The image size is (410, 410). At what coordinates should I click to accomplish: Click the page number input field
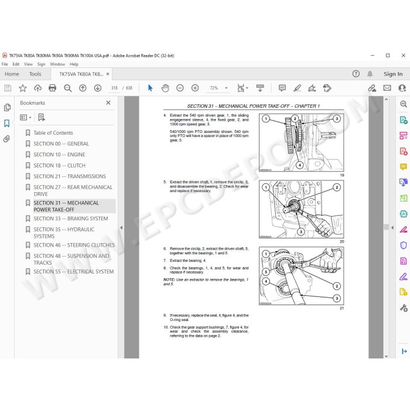pos(114,88)
